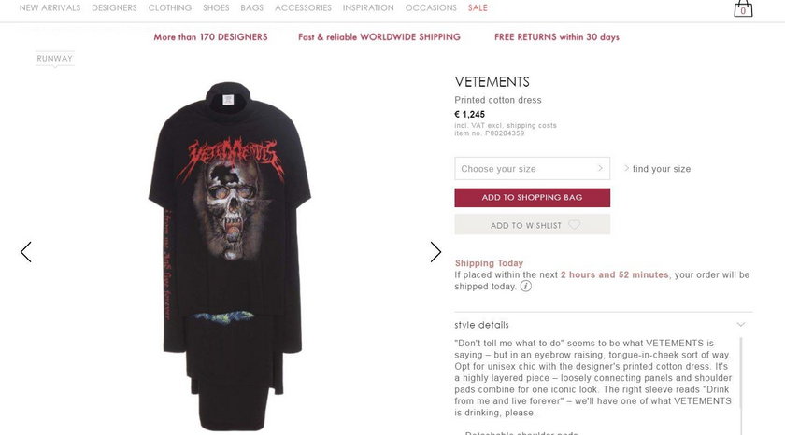The width and height of the screenshot is (785, 435).
Task: Click the VETEMENTS designer name
Action: point(492,82)
